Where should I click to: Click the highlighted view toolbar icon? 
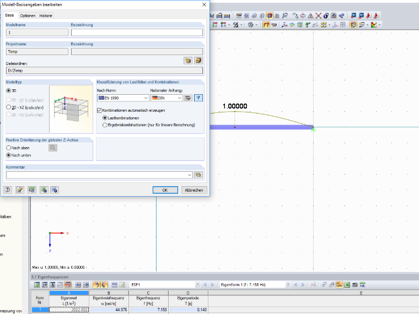pos(270,16)
